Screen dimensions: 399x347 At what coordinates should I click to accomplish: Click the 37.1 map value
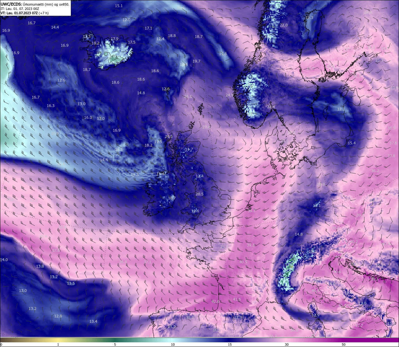[x=147, y=262]
